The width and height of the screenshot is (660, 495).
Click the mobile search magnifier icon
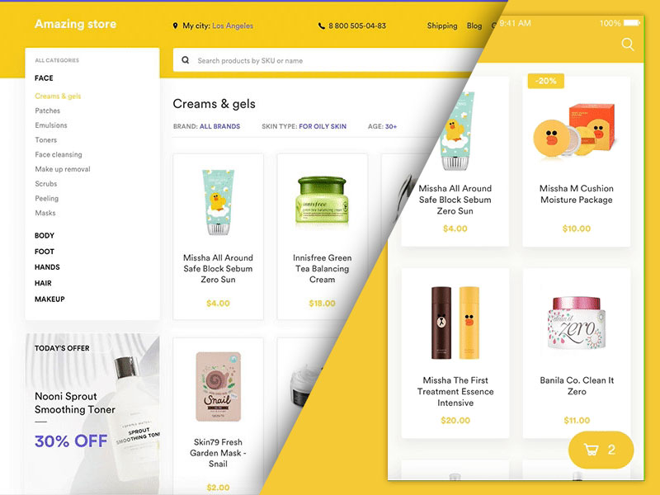[x=627, y=45]
